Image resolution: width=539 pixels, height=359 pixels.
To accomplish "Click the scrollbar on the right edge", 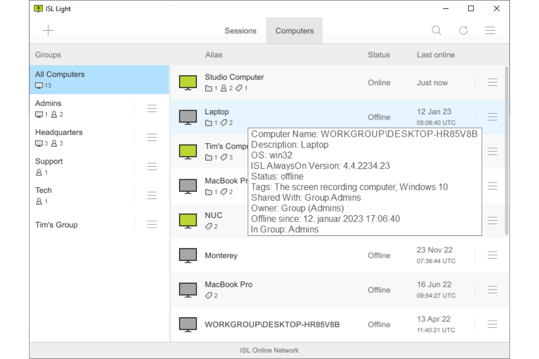I will click(507, 145).
